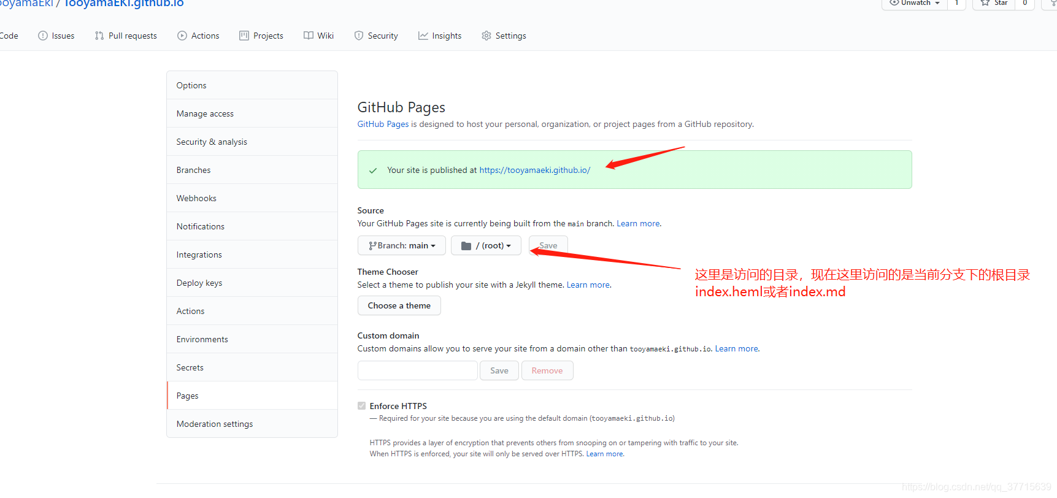Switch to the Wiki tab

tap(319, 36)
